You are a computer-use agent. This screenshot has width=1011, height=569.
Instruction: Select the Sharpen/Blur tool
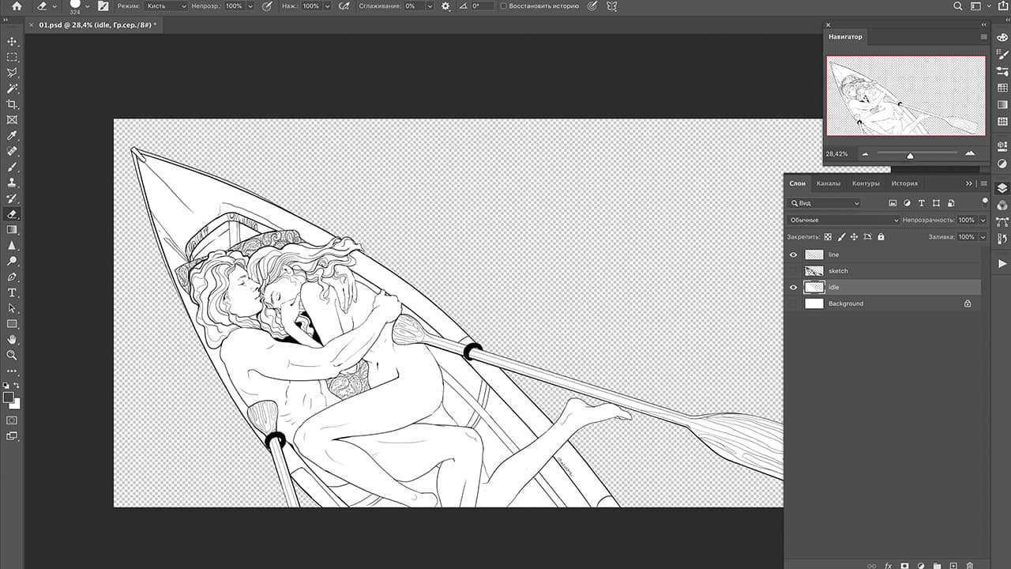pyautogui.click(x=12, y=245)
